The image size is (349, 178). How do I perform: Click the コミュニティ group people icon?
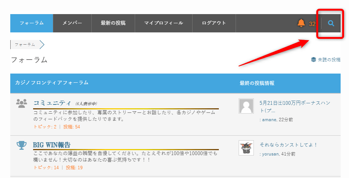click(x=22, y=103)
